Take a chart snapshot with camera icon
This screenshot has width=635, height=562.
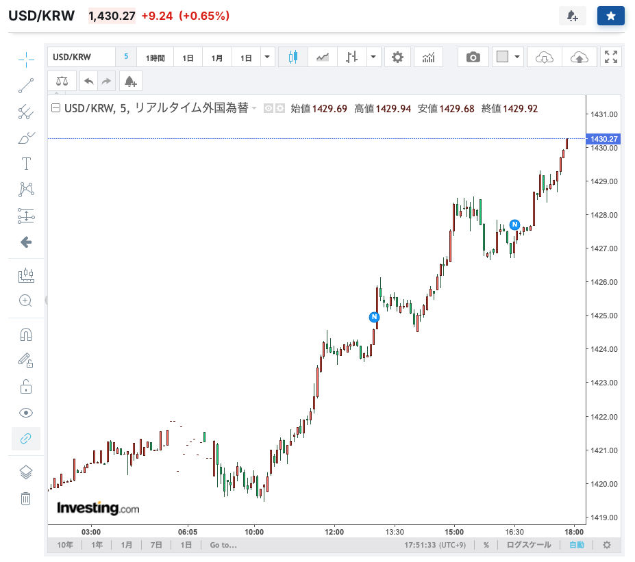[473, 58]
